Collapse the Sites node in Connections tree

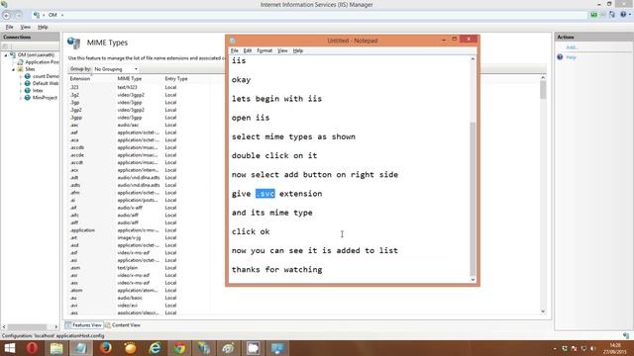[13, 70]
